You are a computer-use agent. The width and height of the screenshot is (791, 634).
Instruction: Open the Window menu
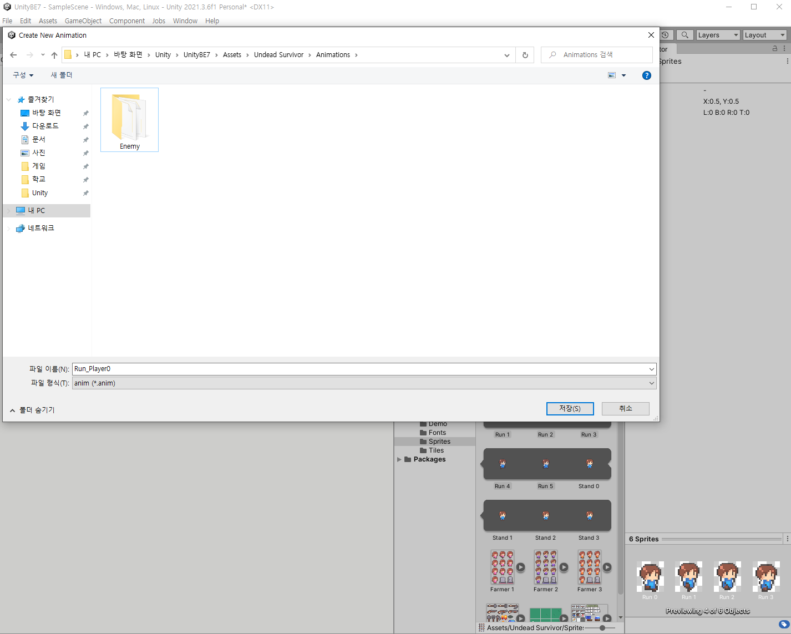click(185, 21)
